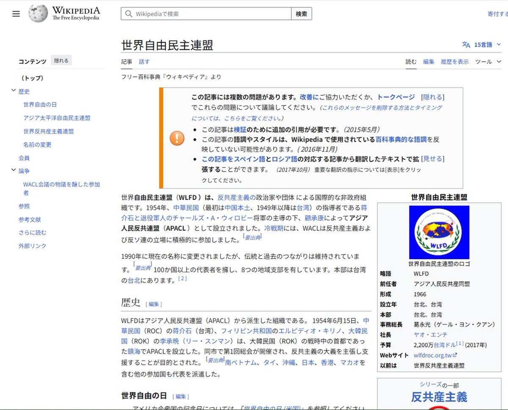This screenshot has width=508, height=410.
Task: Jump to 世界反共産主義連盟 in contents
Action: pos(48,131)
